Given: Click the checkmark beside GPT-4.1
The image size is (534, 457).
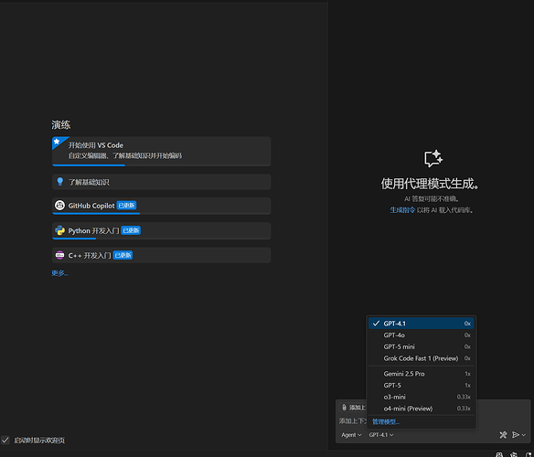Looking at the screenshot, I should tap(376, 324).
